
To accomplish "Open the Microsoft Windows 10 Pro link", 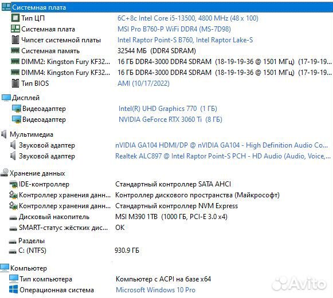I will click(x=155, y=290).
